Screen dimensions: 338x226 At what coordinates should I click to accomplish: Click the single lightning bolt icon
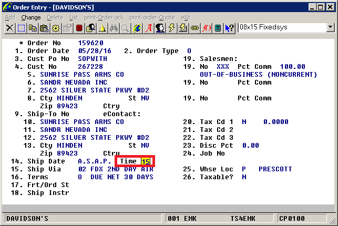tap(171, 28)
